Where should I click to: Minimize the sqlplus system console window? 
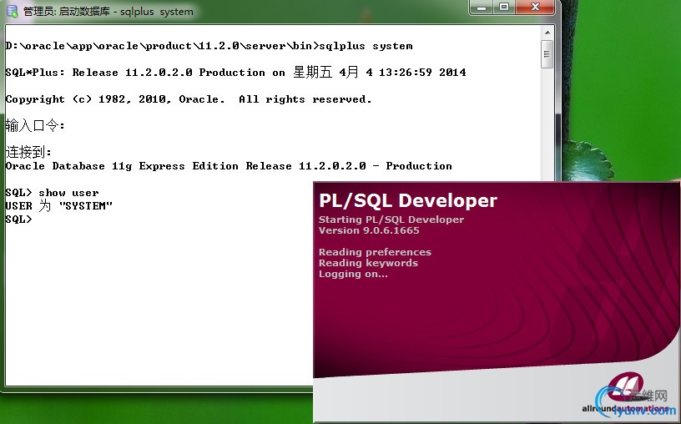482,8
